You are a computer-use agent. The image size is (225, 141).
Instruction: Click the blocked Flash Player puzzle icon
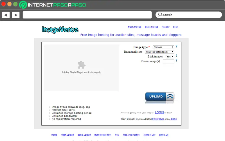[82, 65]
